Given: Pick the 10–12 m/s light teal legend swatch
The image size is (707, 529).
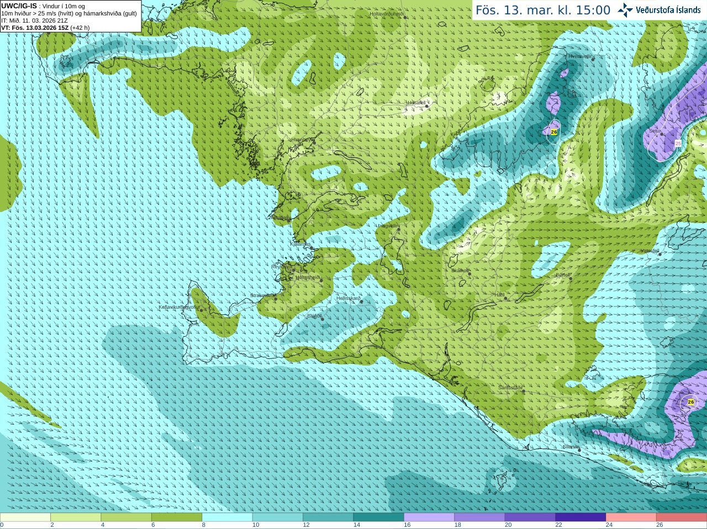Looking at the screenshot, I should click(278, 517).
